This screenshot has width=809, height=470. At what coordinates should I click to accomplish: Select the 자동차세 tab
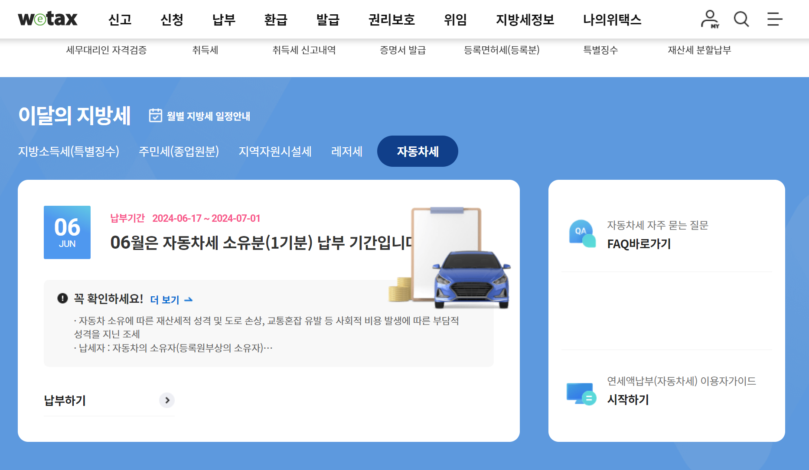point(418,151)
